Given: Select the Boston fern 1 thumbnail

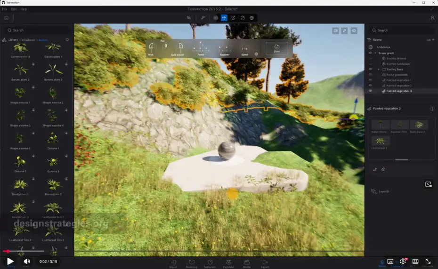Looking at the screenshot, I should click(x=20, y=184).
